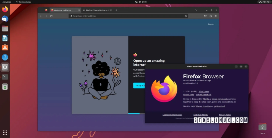This screenshot has height=138, width=272.
Task: Open the What's new link
Action: [x=204, y=91]
